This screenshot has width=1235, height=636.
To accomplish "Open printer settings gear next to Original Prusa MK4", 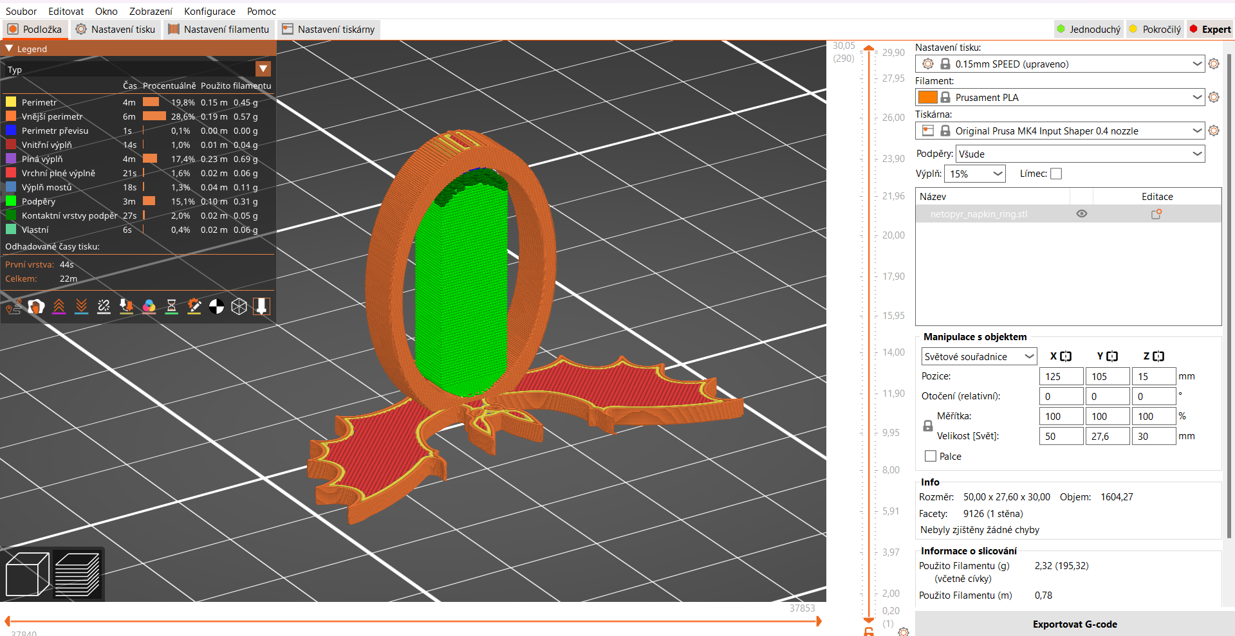I will tap(1214, 131).
